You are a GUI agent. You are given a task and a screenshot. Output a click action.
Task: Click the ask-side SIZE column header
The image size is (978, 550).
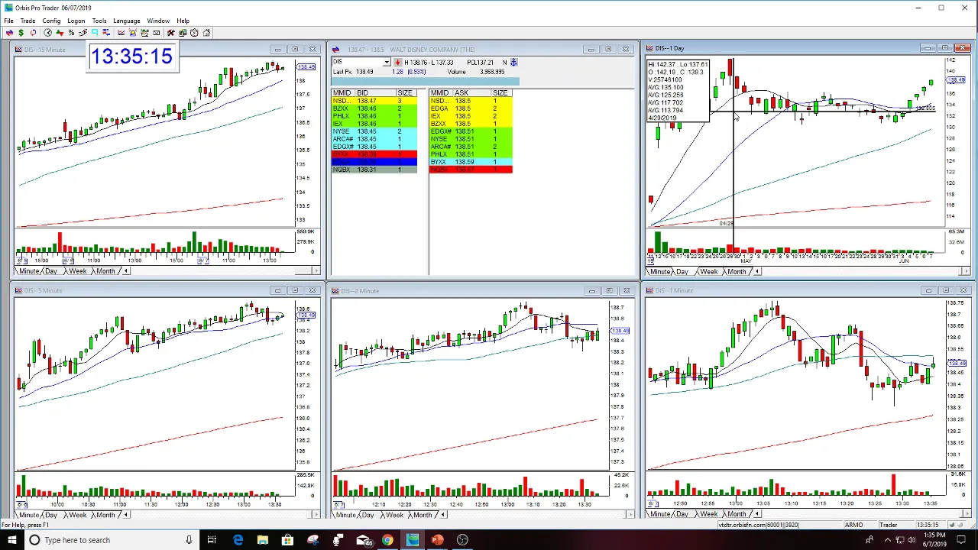tap(500, 92)
